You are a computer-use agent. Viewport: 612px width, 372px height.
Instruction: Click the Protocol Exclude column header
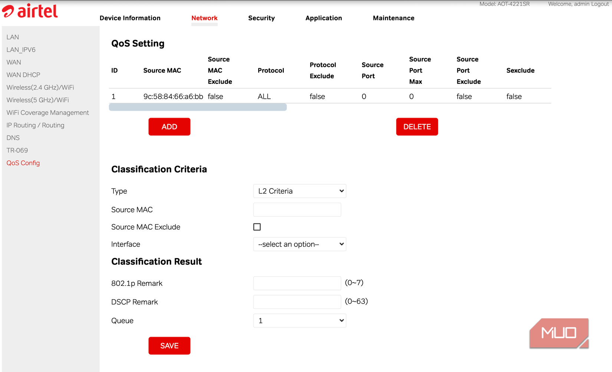point(323,71)
